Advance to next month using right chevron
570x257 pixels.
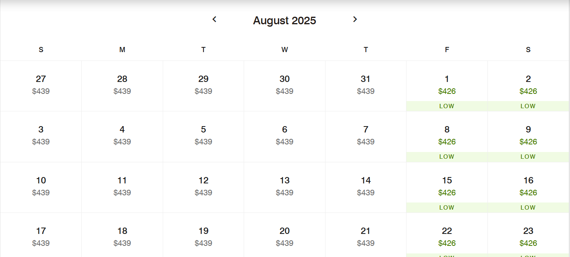(355, 19)
